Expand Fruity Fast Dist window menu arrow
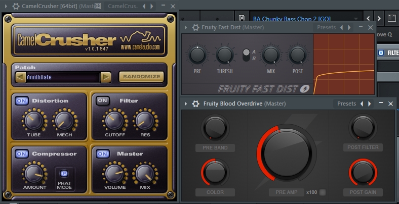The height and width of the screenshot is (204, 399). pyautogui.click(x=186, y=27)
